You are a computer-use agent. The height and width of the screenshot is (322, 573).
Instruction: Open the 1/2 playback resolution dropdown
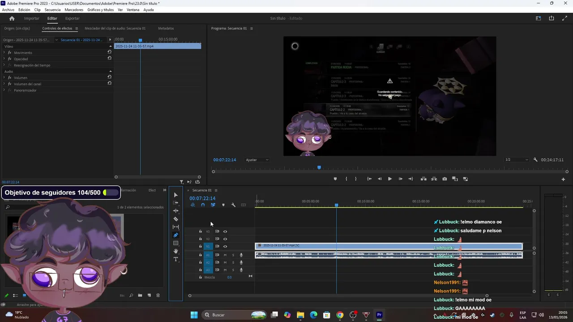pos(516,160)
